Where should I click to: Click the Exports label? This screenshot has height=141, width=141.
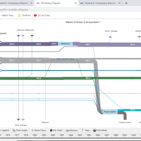coord(45,122)
